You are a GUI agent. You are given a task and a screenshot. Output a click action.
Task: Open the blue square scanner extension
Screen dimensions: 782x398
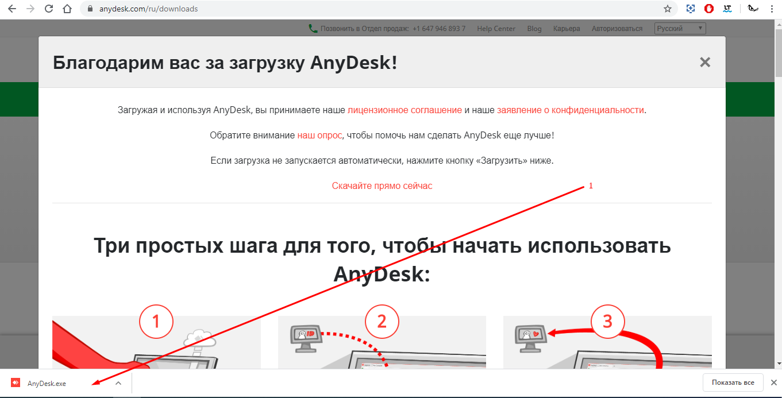tap(691, 9)
